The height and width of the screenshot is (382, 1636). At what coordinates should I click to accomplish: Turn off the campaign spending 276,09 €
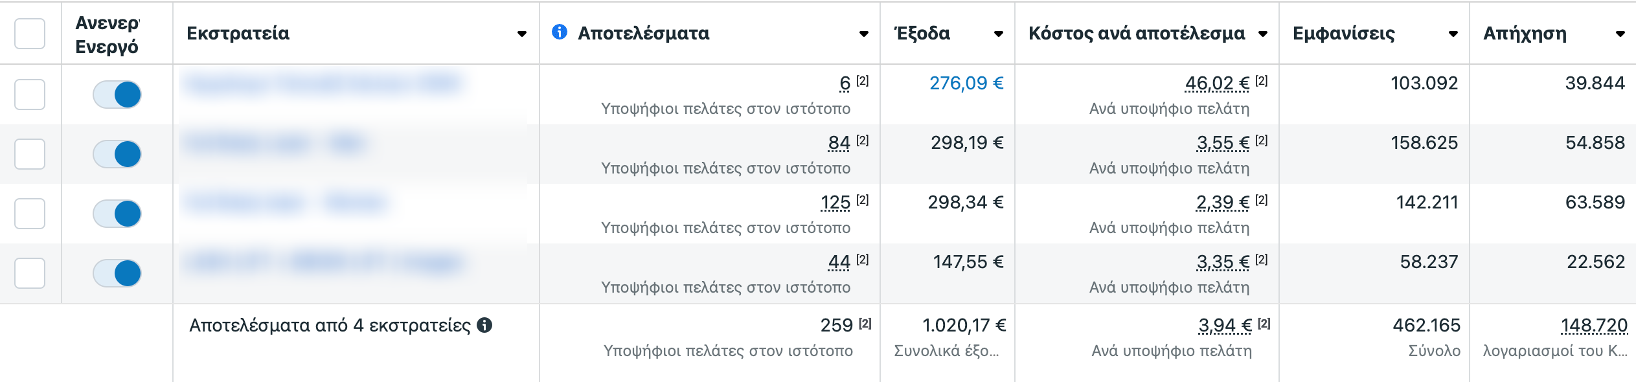[x=117, y=95]
